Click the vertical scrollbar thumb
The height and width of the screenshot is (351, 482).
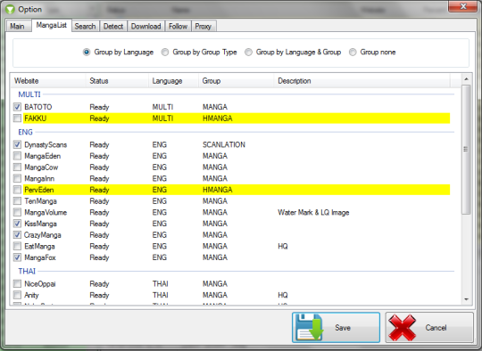tap(466, 150)
